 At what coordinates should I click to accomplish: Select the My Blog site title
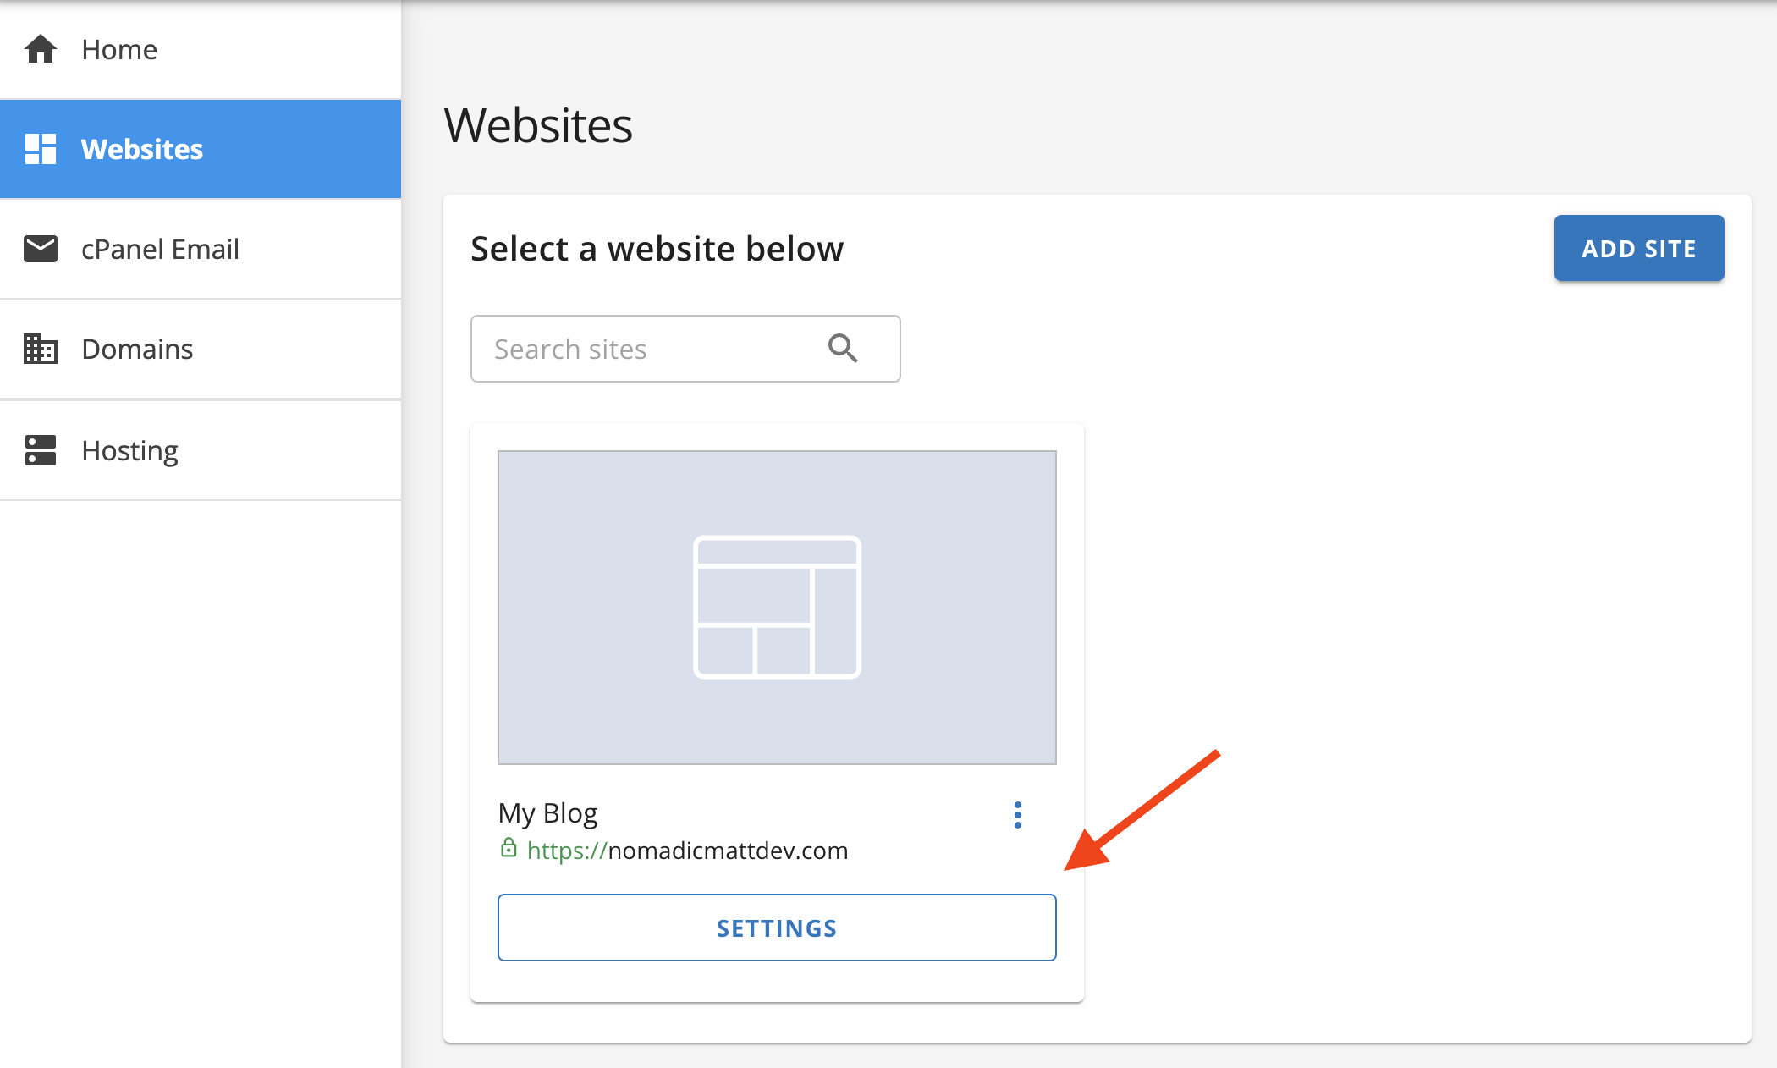point(547,812)
